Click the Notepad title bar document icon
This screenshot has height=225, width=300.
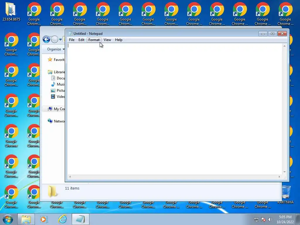coord(70,33)
